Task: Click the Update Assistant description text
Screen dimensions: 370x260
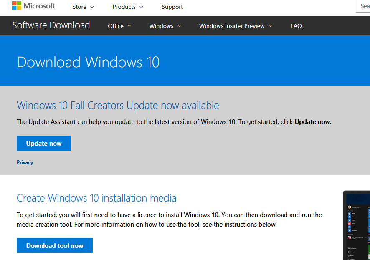Action: 174,122
